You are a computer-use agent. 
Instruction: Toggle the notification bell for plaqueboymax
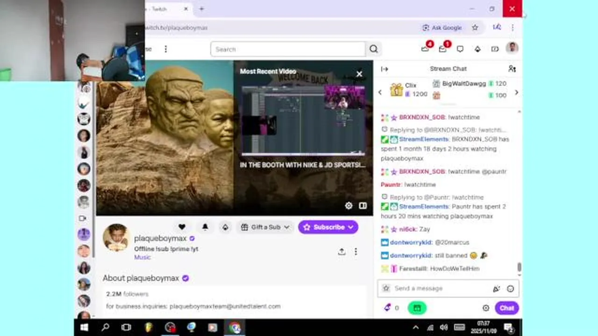tap(205, 227)
